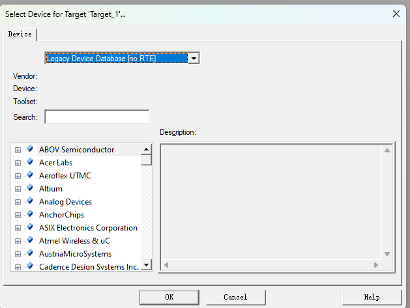Click the vendor list scrollbar thumb
Screen dimensions: 410x308
146,160
